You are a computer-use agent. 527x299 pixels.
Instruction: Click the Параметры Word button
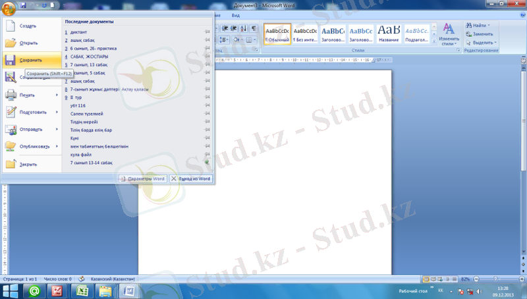point(143,178)
